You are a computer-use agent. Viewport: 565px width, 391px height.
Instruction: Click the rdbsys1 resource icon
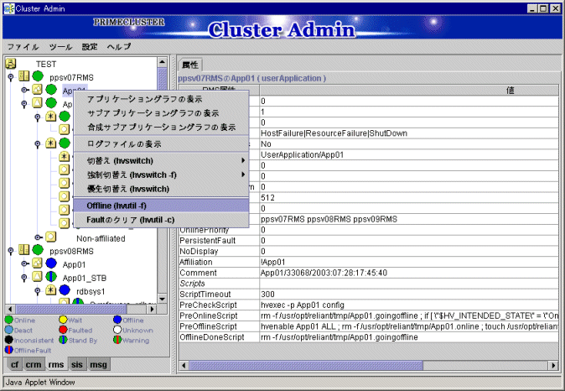pyautogui.click(x=51, y=290)
